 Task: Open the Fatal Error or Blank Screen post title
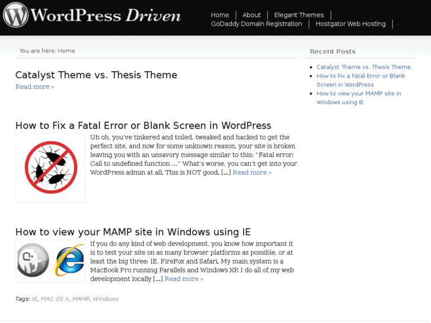[143, 126]
